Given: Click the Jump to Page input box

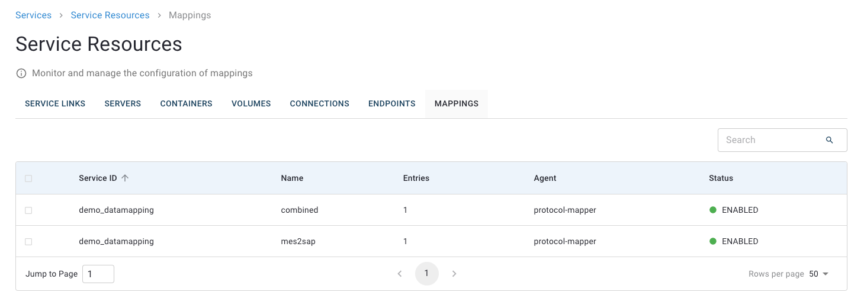Looking at the screenshot, I should pyautogui.click(x=98, y=274).
